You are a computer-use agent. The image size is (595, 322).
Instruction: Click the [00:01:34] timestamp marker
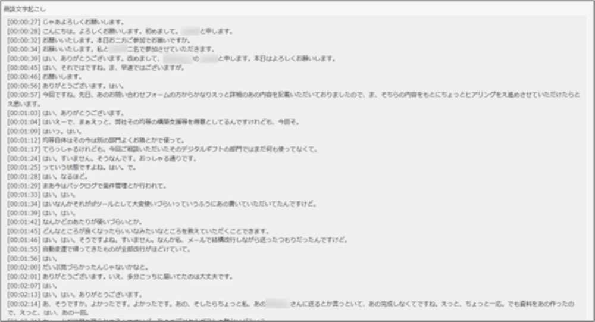tap(23, 204)
